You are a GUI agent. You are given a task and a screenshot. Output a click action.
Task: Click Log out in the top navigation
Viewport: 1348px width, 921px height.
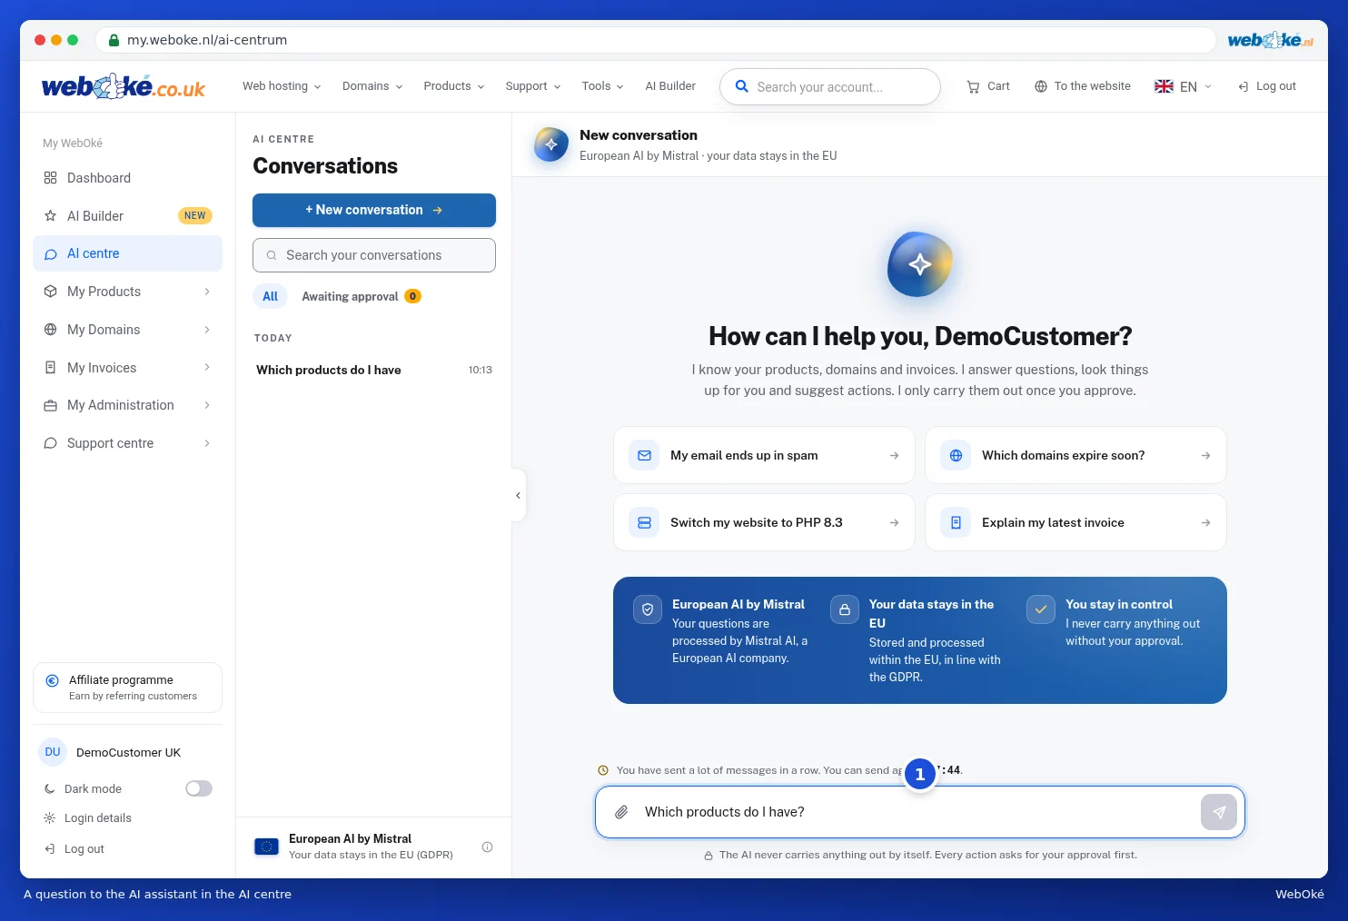click(1266, 86)
